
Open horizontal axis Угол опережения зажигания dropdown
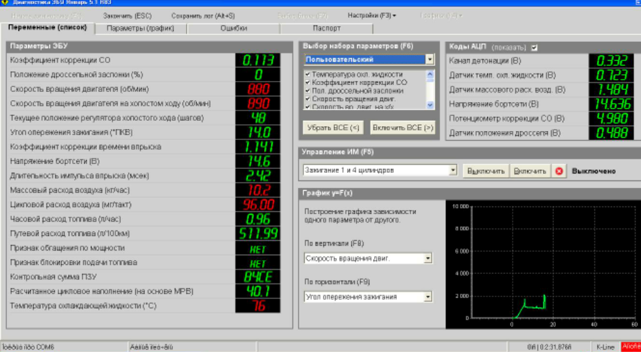click(x=428, y=297)
